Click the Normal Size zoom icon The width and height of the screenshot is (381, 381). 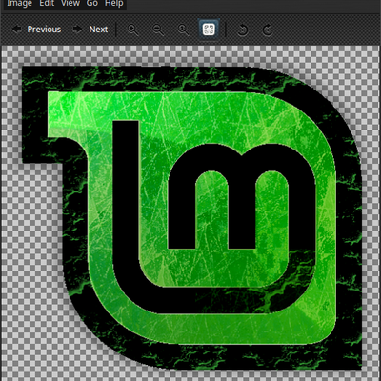click(183, 30)
